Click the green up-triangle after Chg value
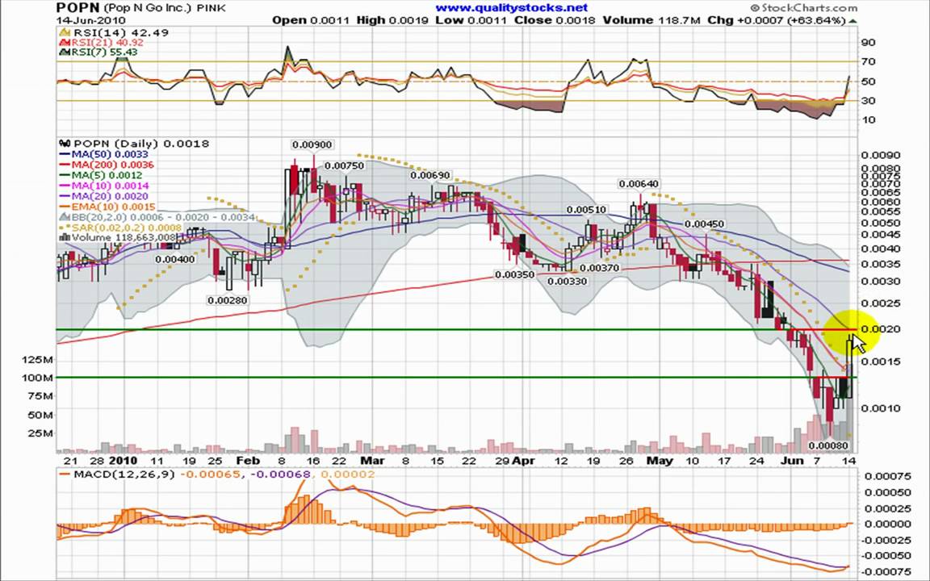Viewport: 930px width, 581px height. [852, 21]
